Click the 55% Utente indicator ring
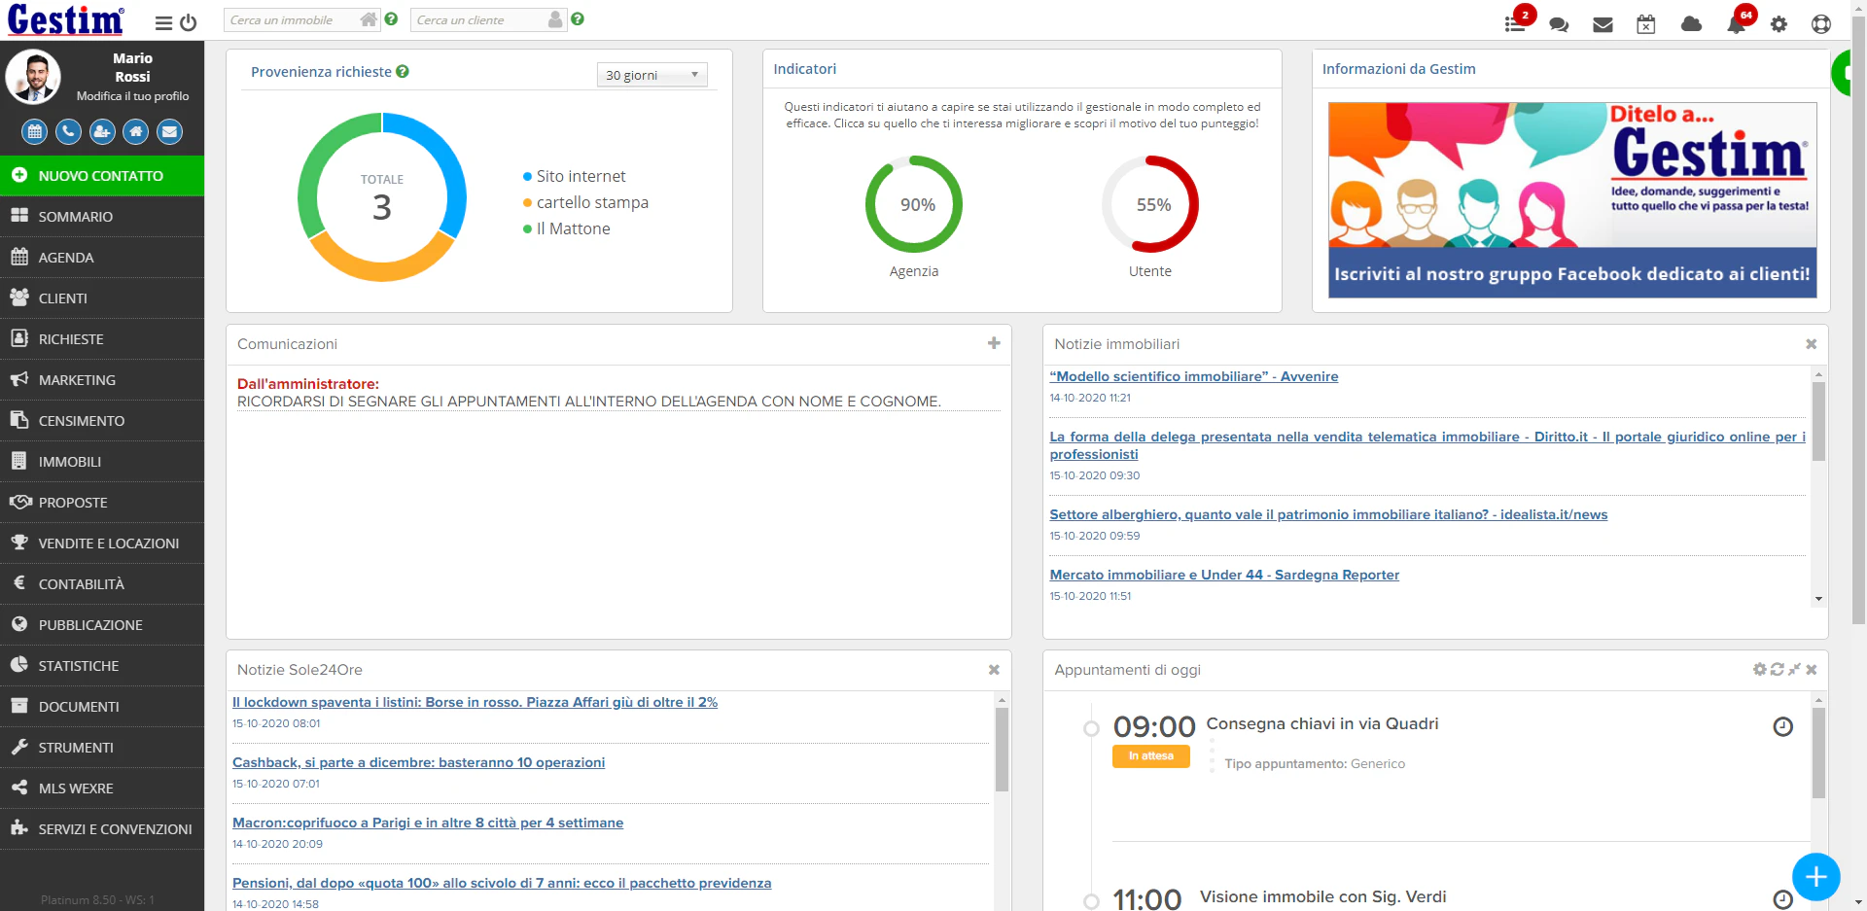This screenshot has width=1867, height=911. (1150, 205)
